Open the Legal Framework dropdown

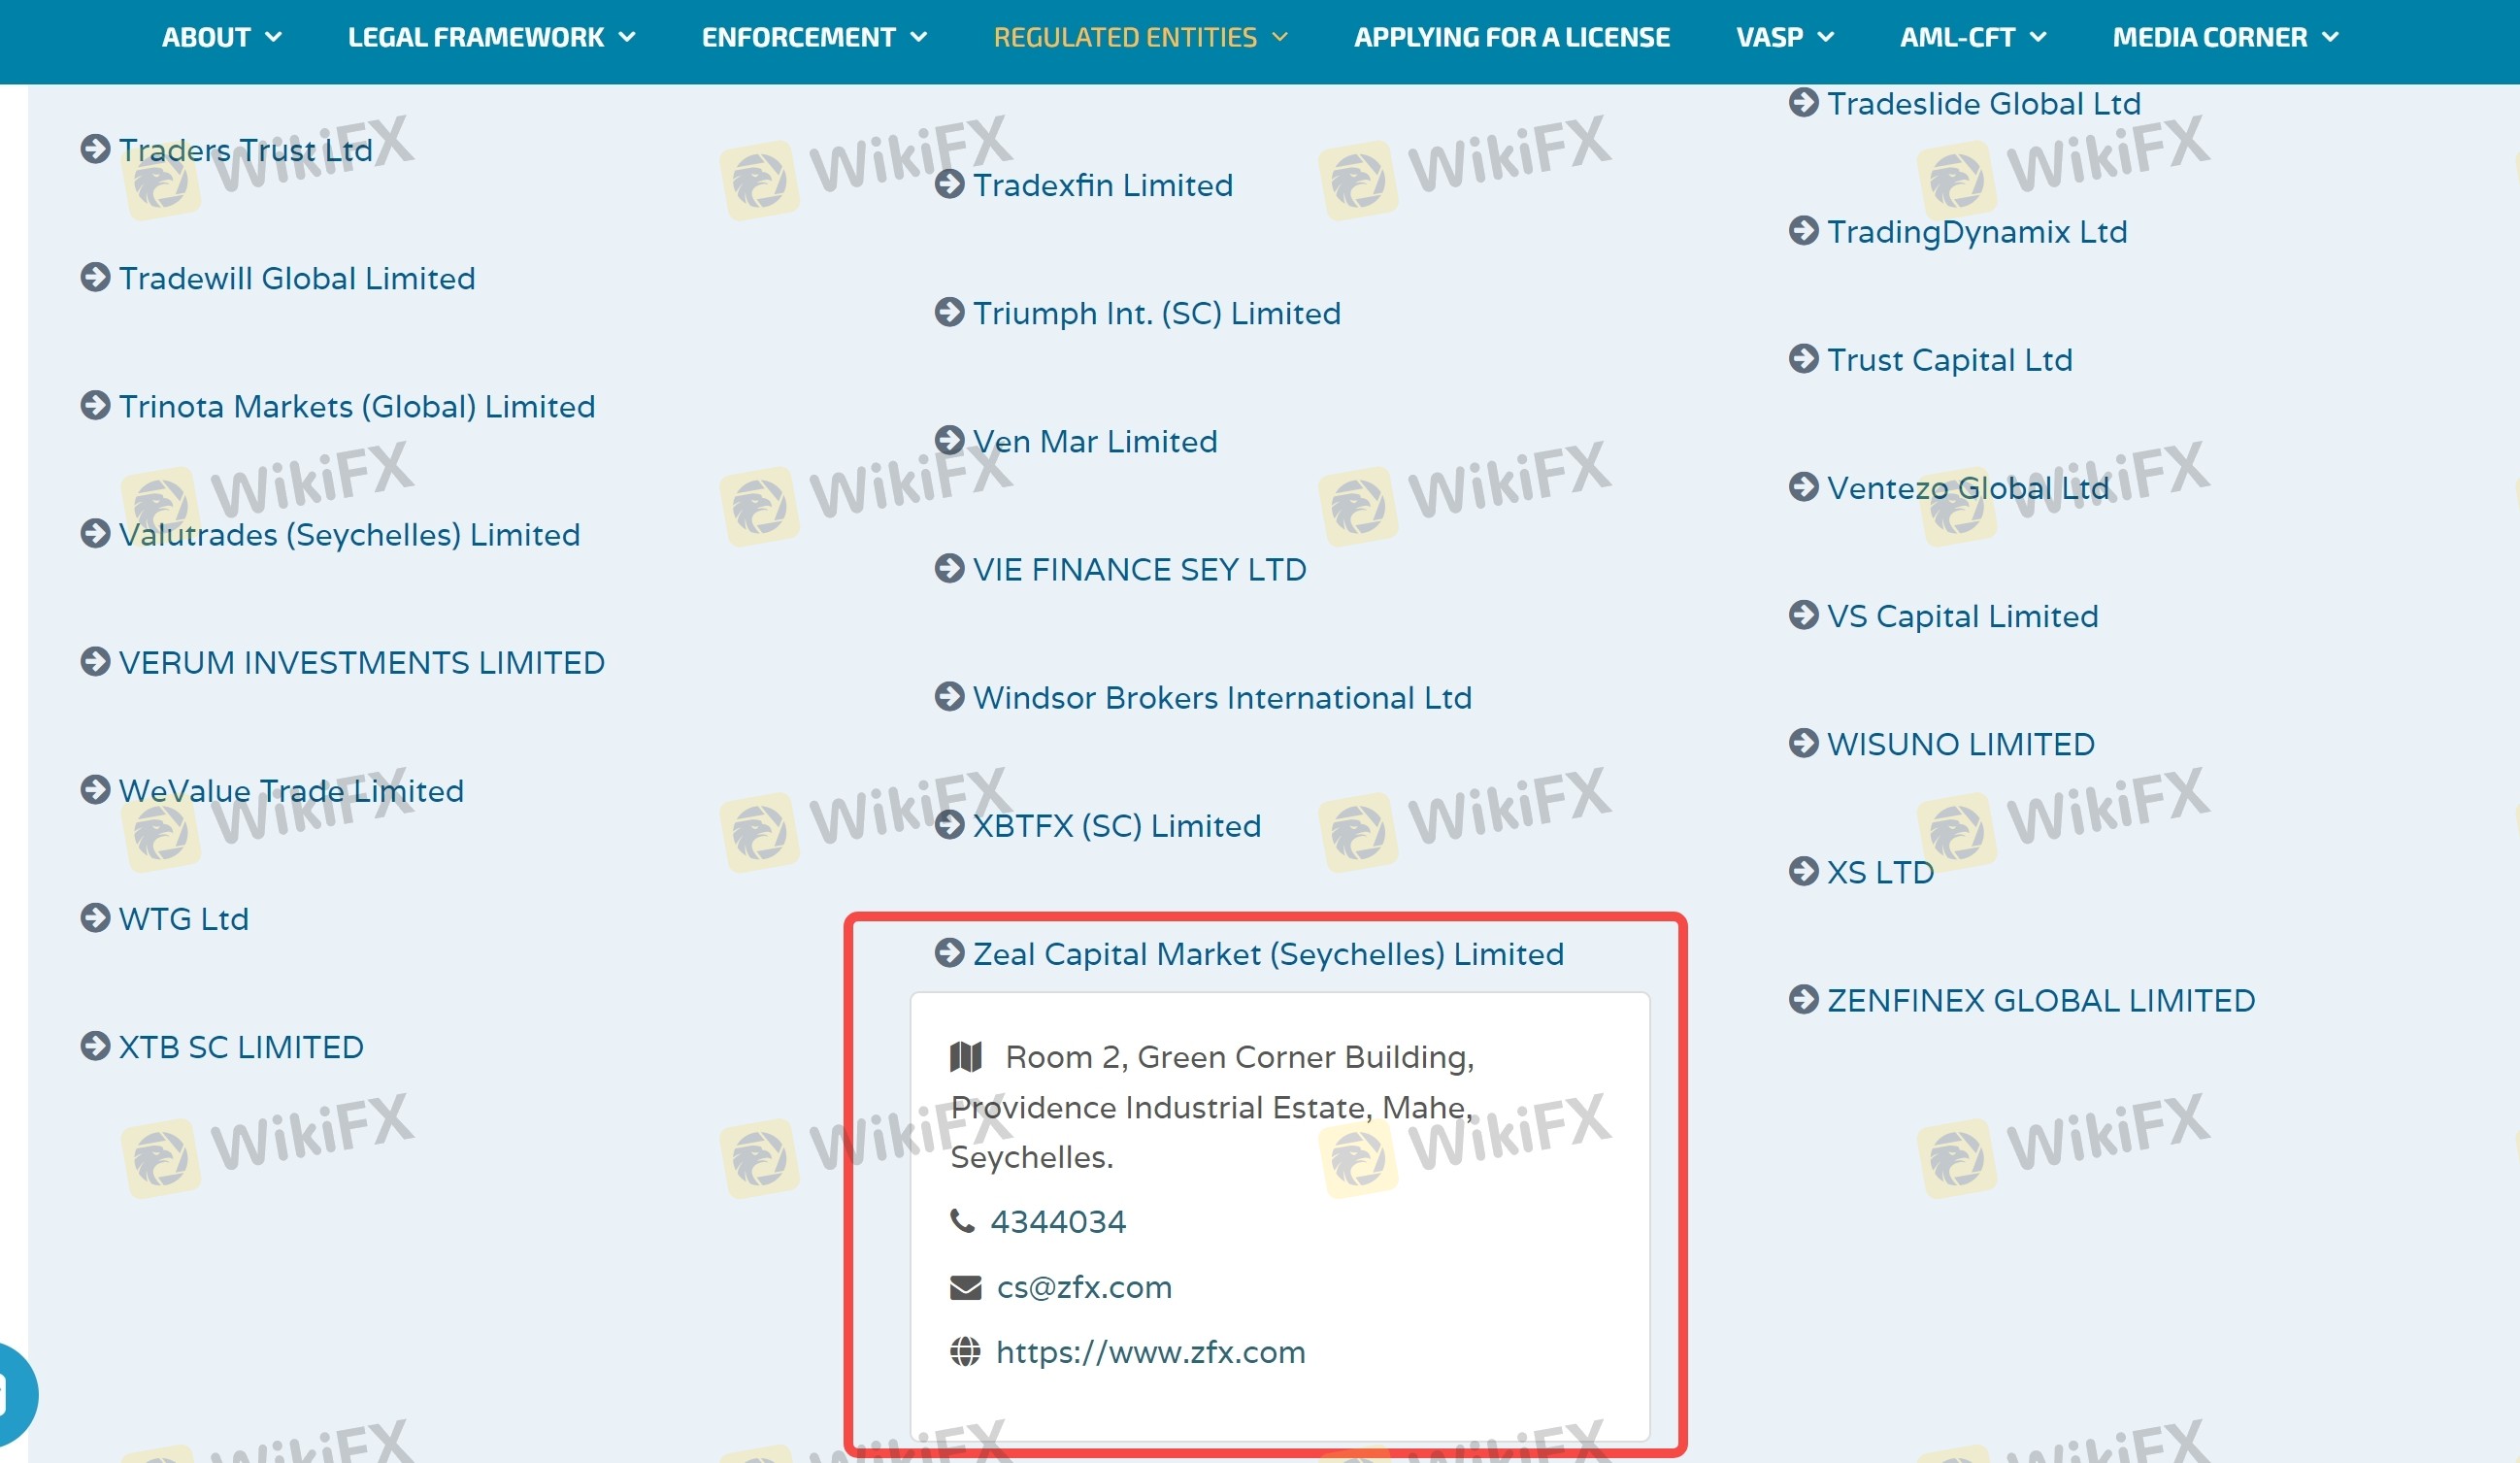[491, 38]
